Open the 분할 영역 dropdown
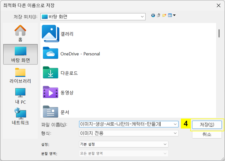Viewport: 225px width, 161px height. pos(124,154)
